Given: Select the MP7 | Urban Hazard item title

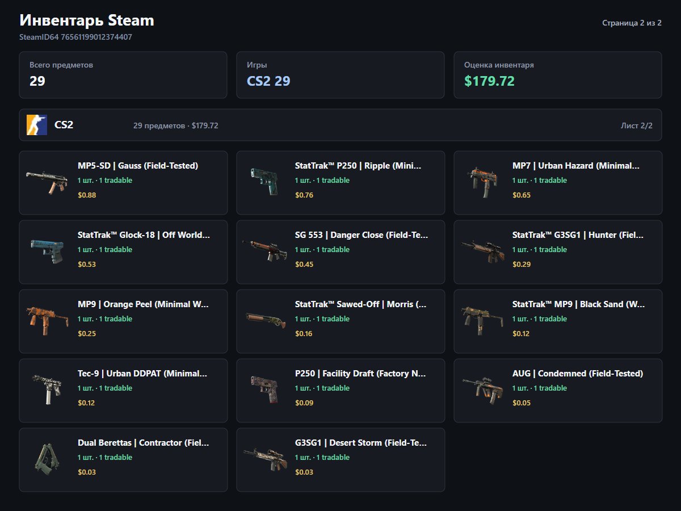Looking at the screenshot, I should point(575,166).
